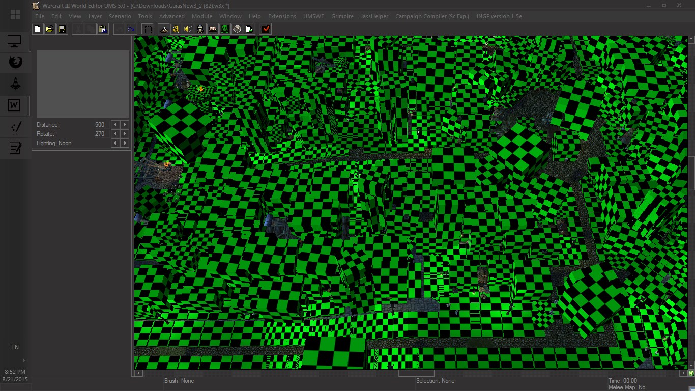Increase Rotate value with right arrow

125,134
